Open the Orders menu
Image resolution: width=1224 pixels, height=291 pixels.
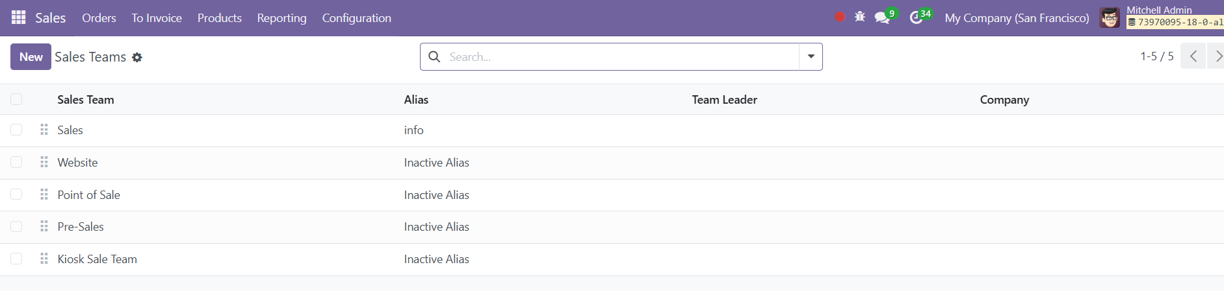(x=99, y=18)
